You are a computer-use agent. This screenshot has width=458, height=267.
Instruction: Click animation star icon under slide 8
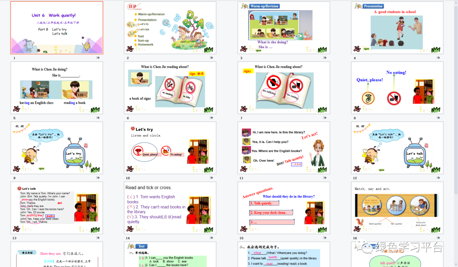438,118
